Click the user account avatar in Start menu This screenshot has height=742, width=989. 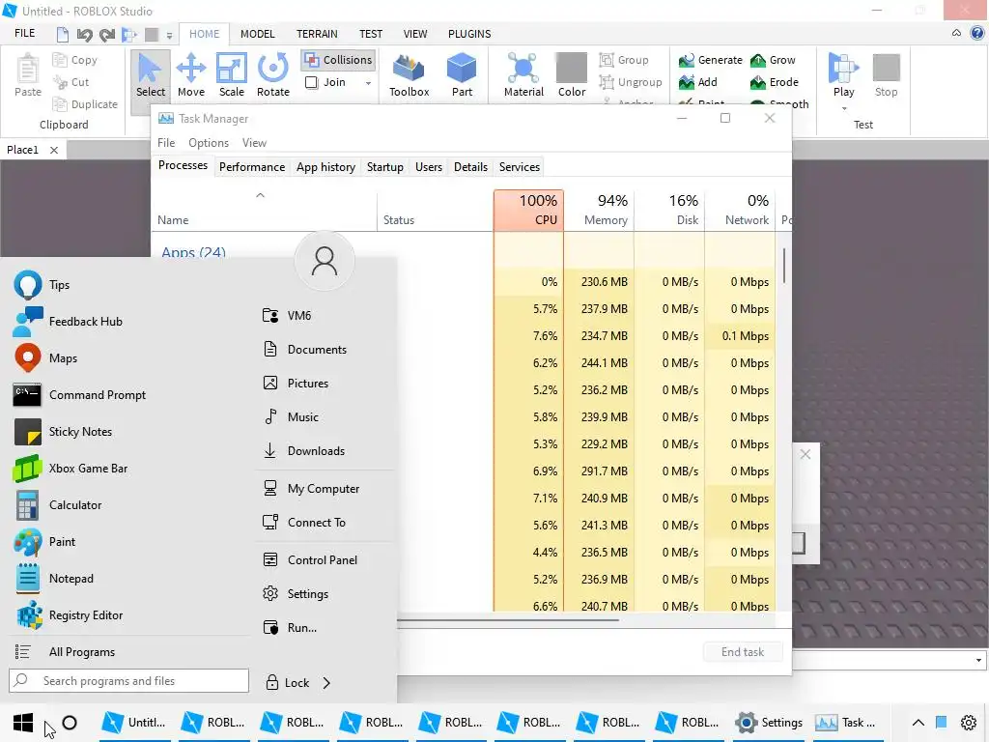(325, 261)
